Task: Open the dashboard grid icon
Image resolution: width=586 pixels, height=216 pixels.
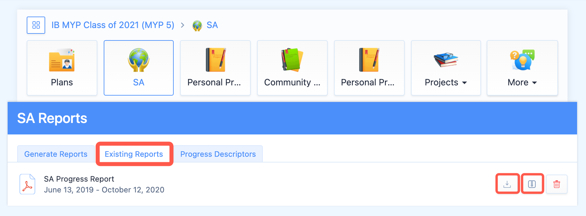Action: click(x=36, y=25)
